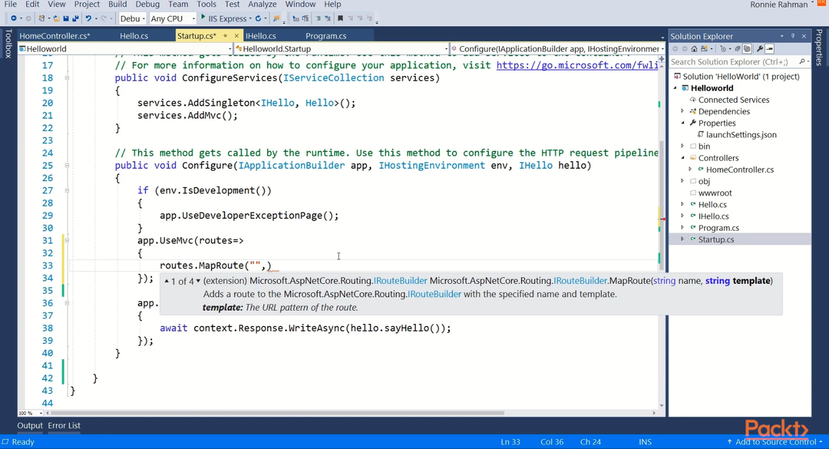Switch to the Program.cs editor tab
The height and width of the screenshot is (449, 829).
click(326, 36)
